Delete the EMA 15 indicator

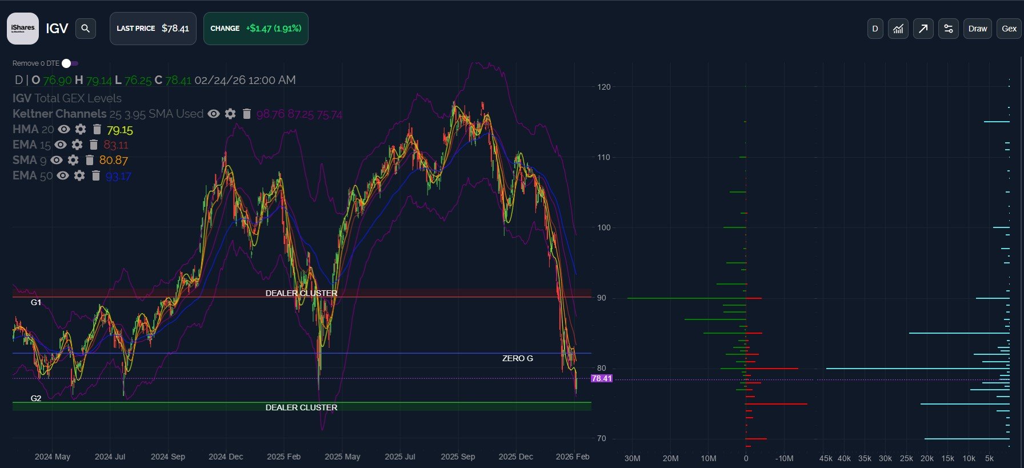point(94,145)
